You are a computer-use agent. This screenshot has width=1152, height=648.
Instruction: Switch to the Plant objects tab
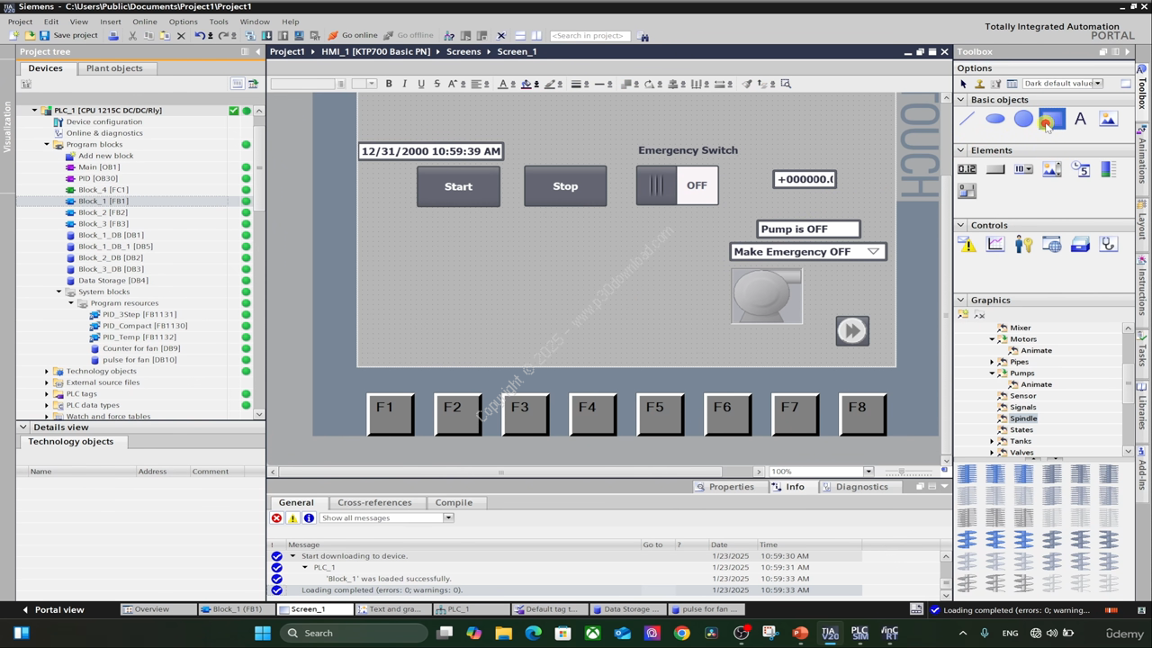click(114, 68)
